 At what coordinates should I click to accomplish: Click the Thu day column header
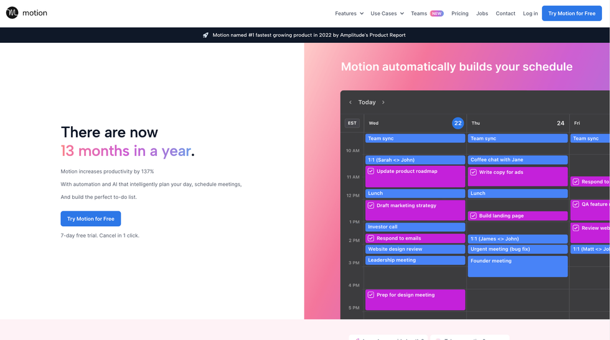(x=476, y=123)
